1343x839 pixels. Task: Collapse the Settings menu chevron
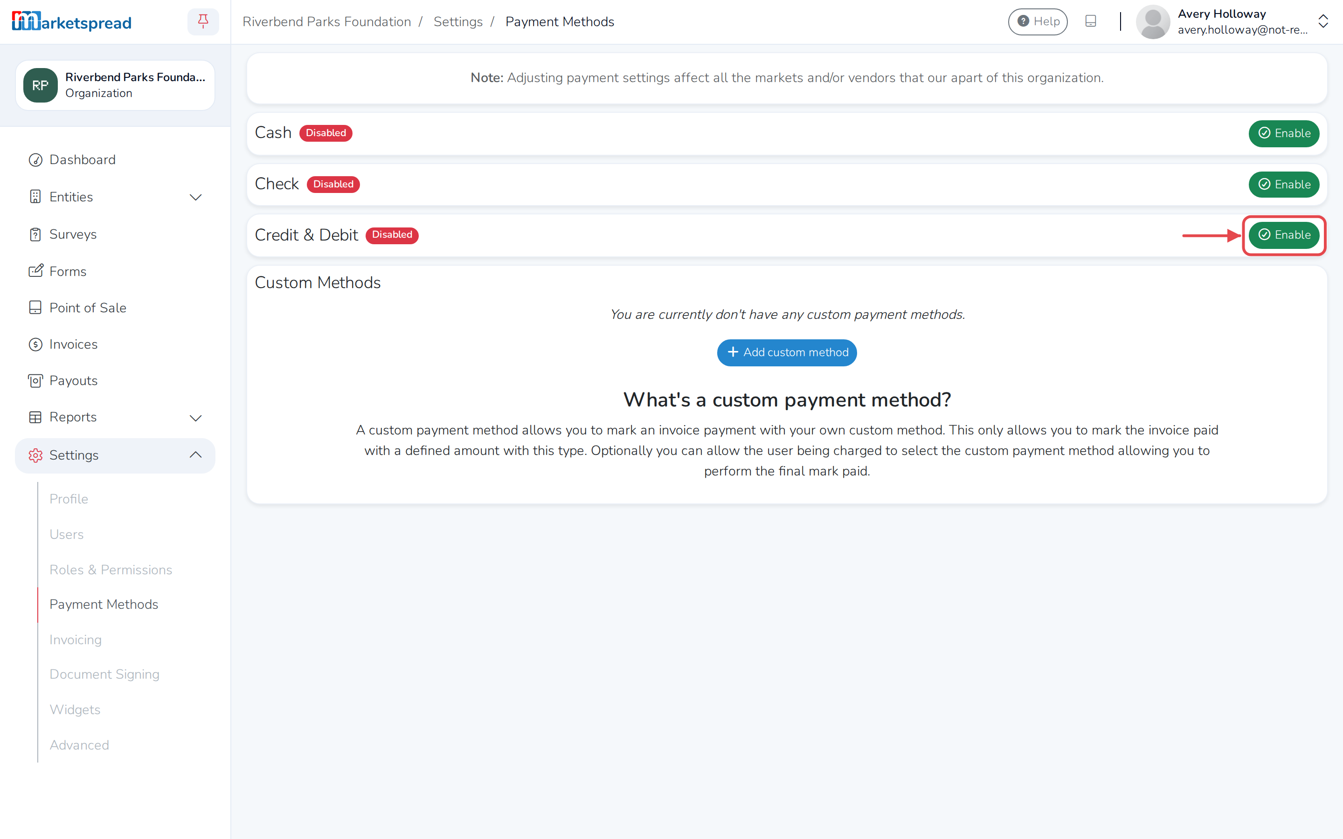pos(195,455)
